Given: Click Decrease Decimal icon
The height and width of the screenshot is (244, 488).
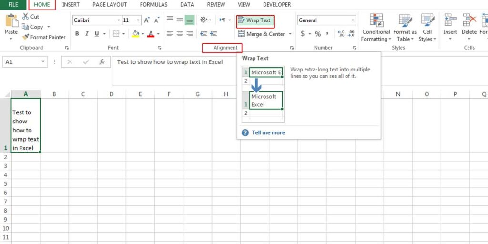Looking at the screenshot, I should click(351, 34).
